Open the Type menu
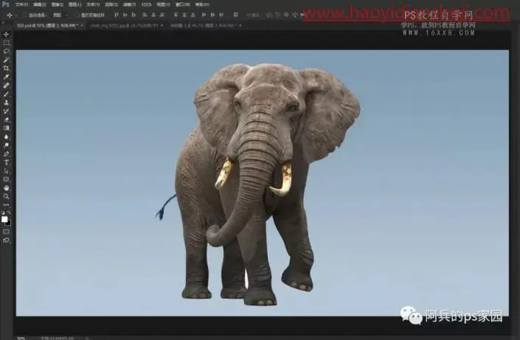The height and width of the screenshot is (340, 520). pyautogui.click(x=93, y=4)
